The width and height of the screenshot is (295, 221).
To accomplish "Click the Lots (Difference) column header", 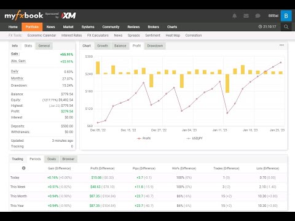I will [x=268, y=168].
